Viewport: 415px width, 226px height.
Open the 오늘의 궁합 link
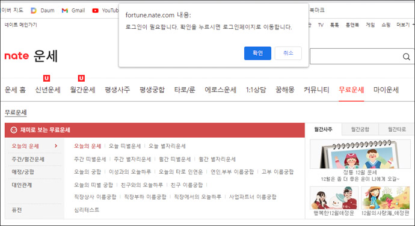coord(87,172)
